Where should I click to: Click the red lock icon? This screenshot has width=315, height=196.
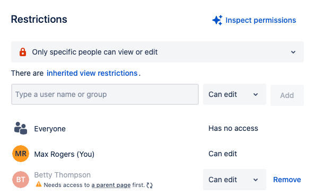23,52
